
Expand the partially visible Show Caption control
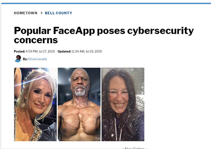(x=134, y=148)
